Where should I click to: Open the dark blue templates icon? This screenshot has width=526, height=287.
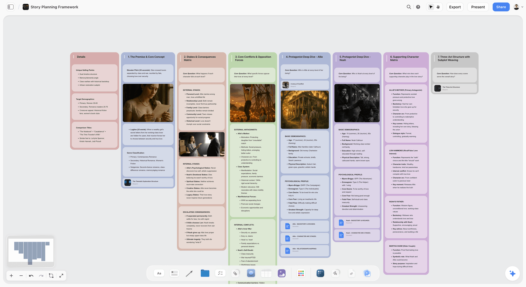click(x=320, y=273)
